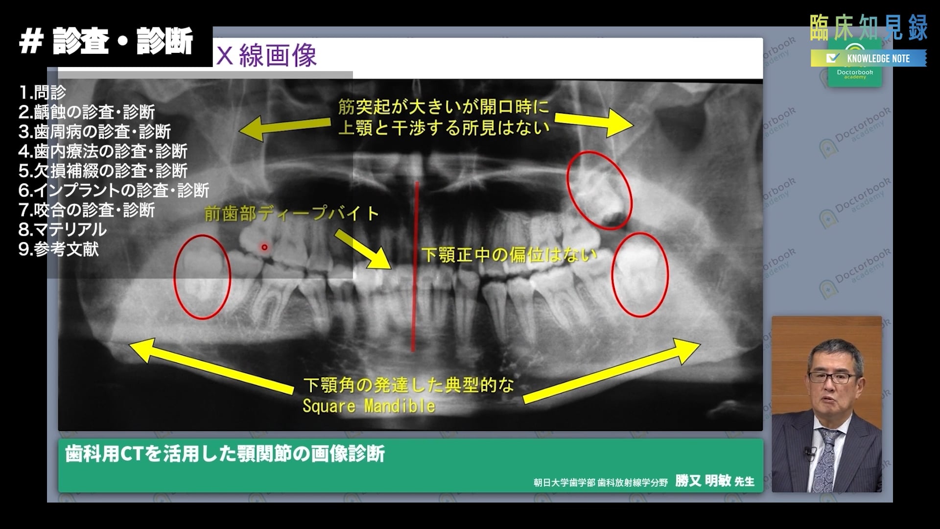940x529 pixels.
Task: Click the 臨床知見録 logo
Action: pyautogui.click(x=869, y=28)
